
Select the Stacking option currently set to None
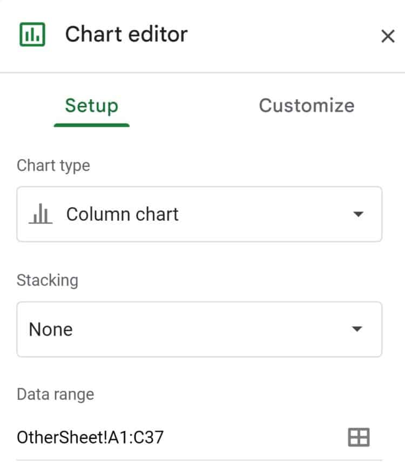click(200, 329)
